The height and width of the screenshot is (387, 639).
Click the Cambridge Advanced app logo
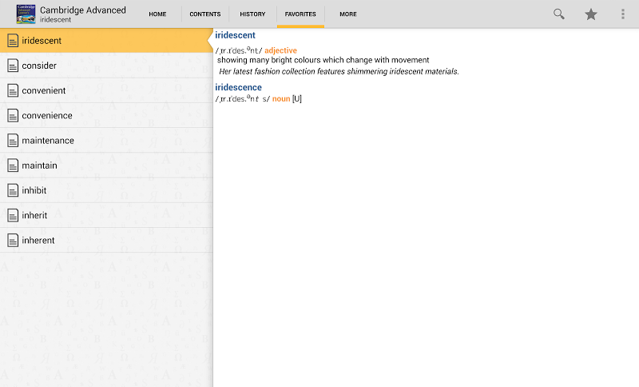click(26, 14)
